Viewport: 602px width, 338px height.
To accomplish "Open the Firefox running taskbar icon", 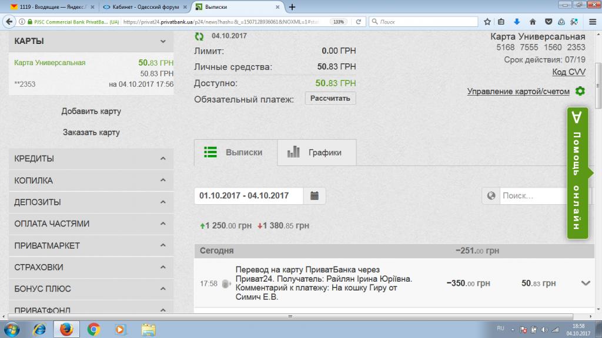I will click(x=66, y=330).
